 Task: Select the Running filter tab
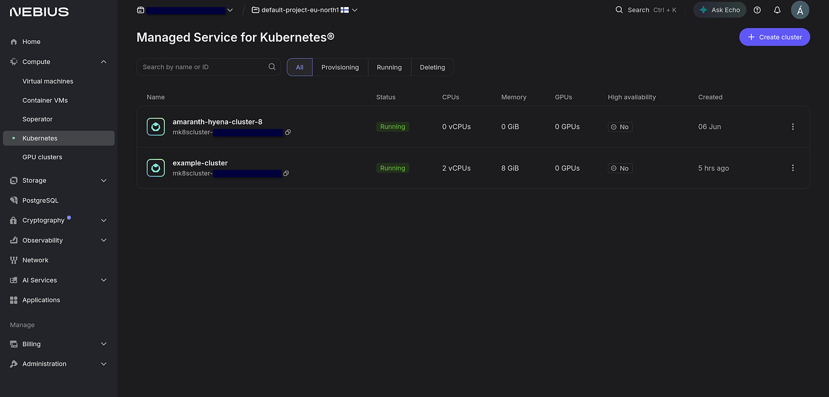(x=389, y=67)
